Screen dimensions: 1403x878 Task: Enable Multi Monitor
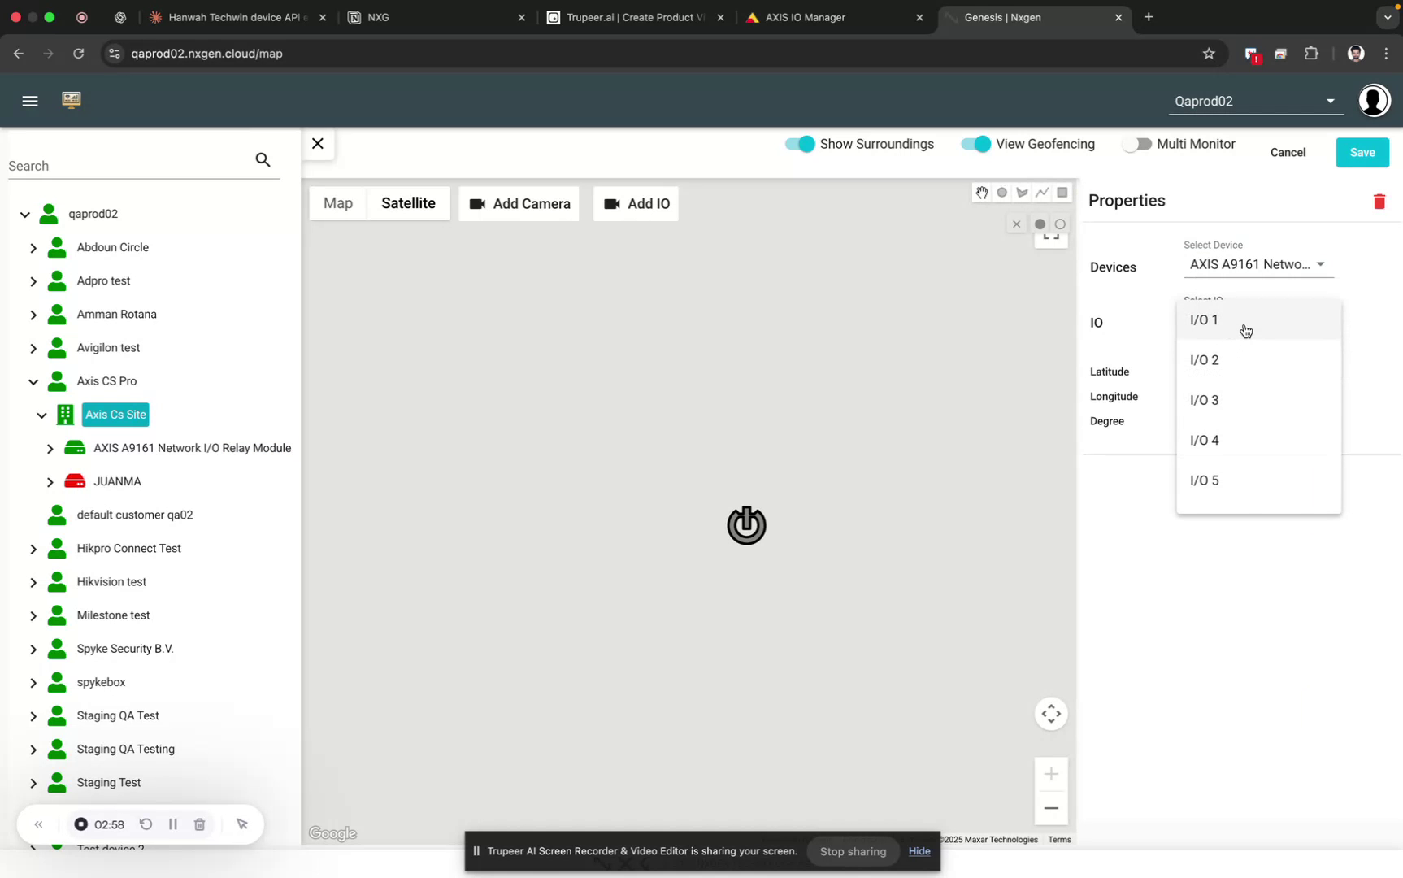(1137, 144)
